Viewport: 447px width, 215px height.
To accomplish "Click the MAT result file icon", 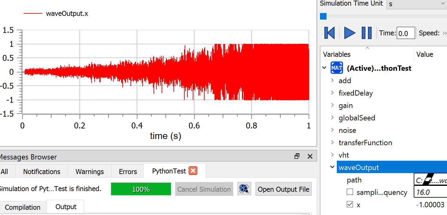I will [x=337, y=68].
